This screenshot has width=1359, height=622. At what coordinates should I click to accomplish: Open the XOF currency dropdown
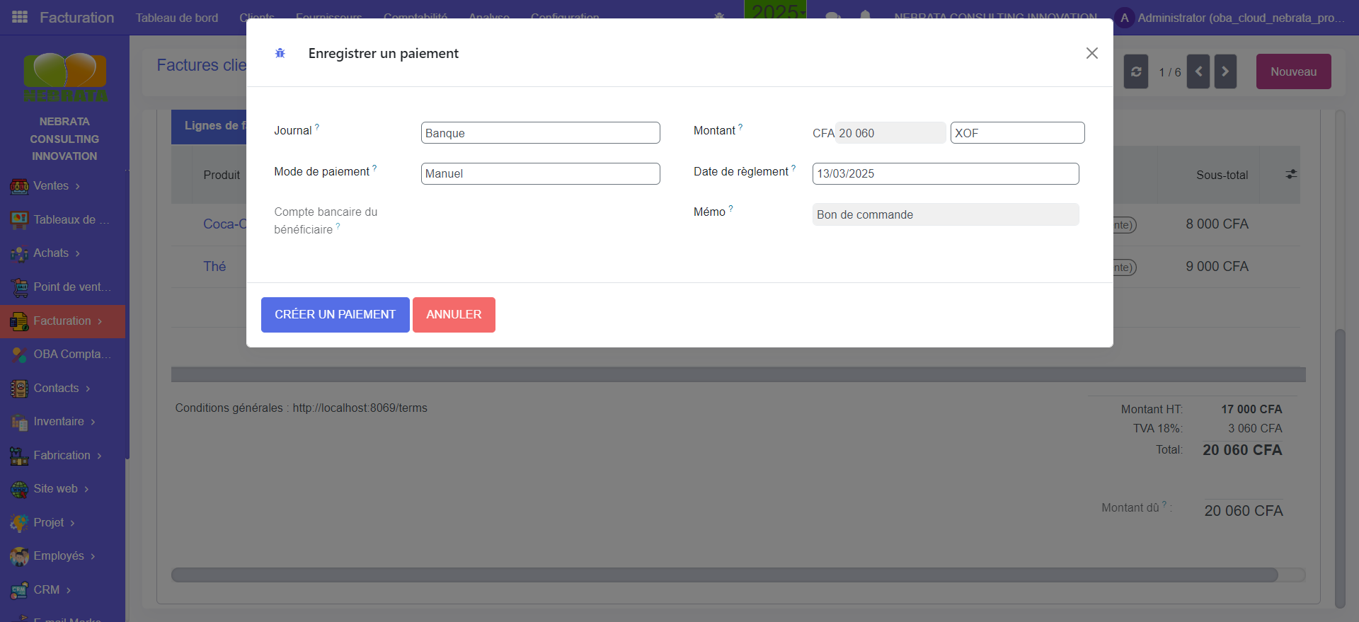click(1017, 133)
